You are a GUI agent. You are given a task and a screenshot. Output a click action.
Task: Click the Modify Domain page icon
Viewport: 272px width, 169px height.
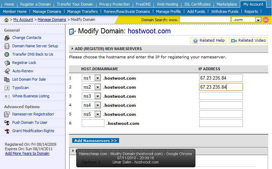72,32
